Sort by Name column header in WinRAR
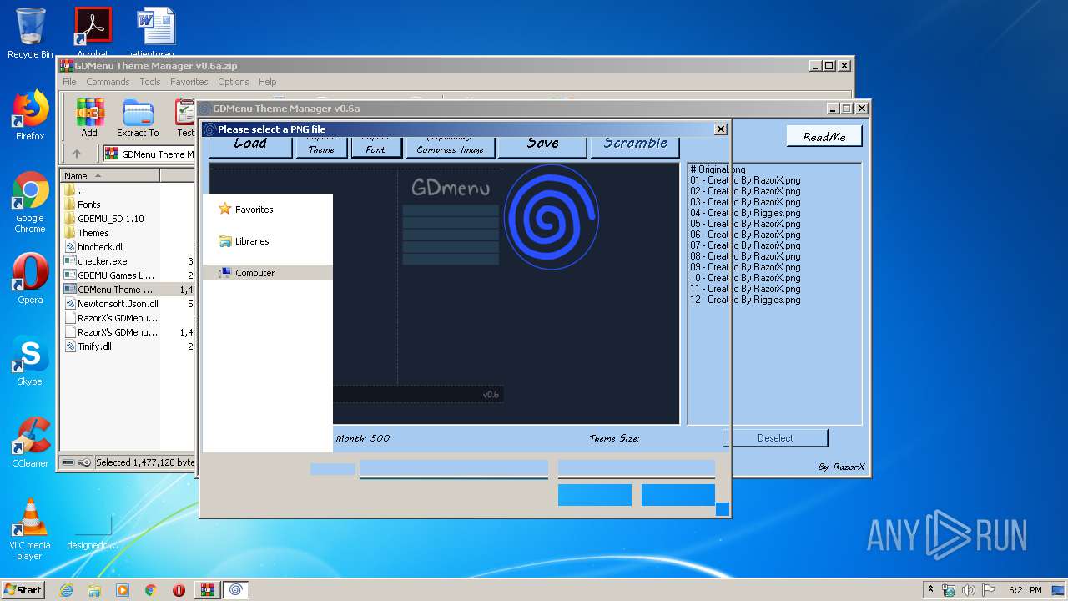1068x601 pixels. pyautogui.click(x=110, y=176)
